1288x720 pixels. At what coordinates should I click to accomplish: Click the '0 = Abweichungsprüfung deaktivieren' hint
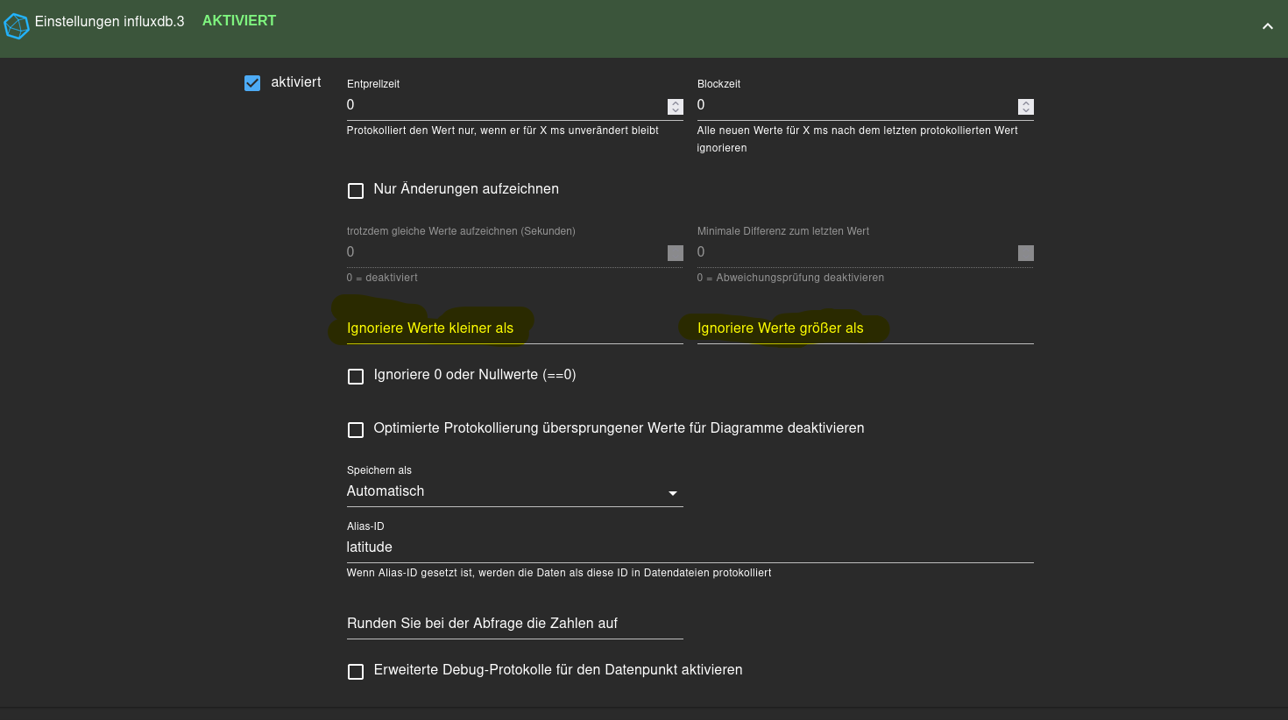click(x=790, y=278)
